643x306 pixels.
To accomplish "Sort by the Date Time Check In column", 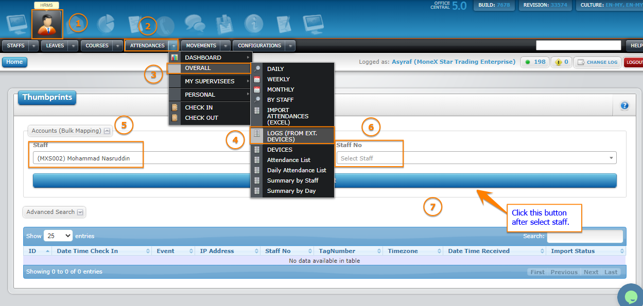I will point(103,251).
